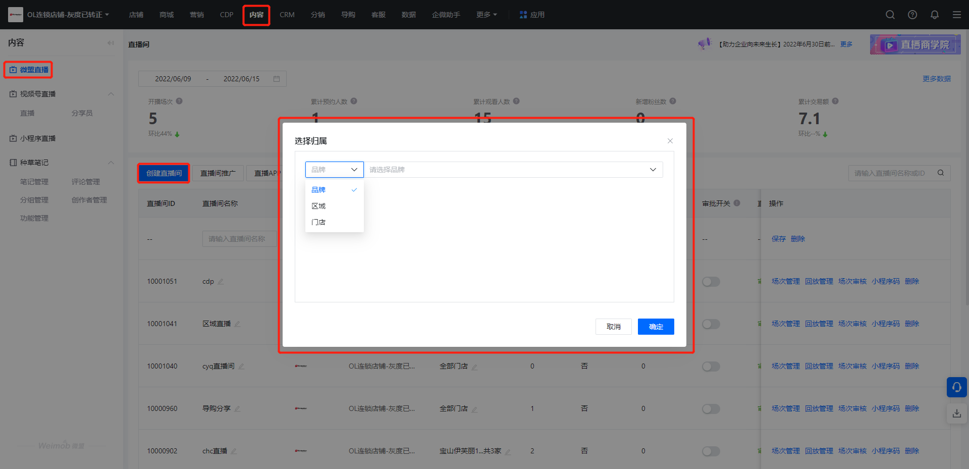Show info icon next to 新增粉丝数

pyautogui.click(x=673, y=101)
